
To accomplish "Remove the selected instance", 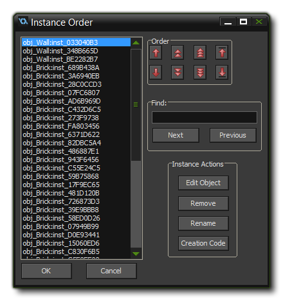I will coord(203,203).
